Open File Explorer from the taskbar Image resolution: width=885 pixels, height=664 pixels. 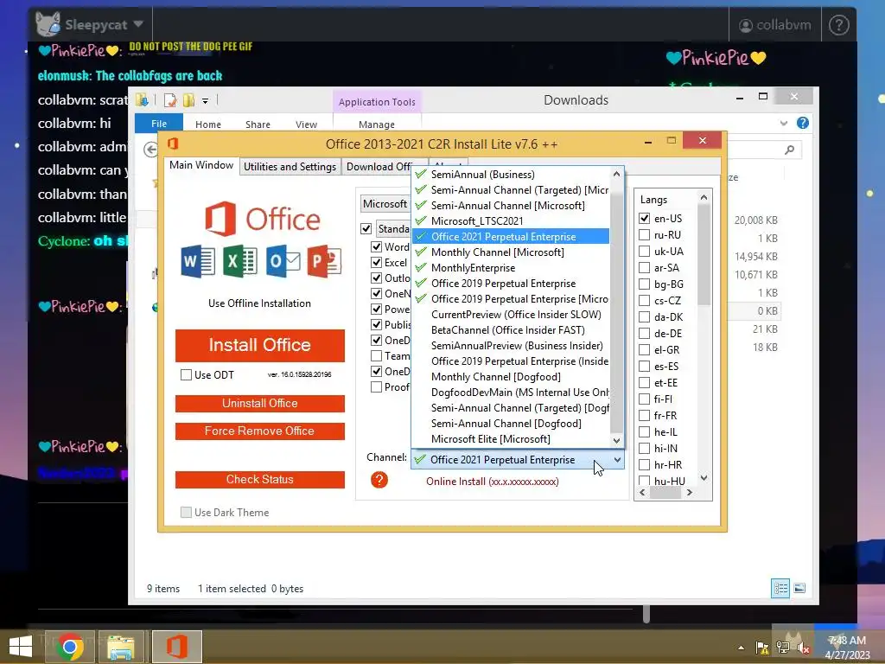coord(121,647)
